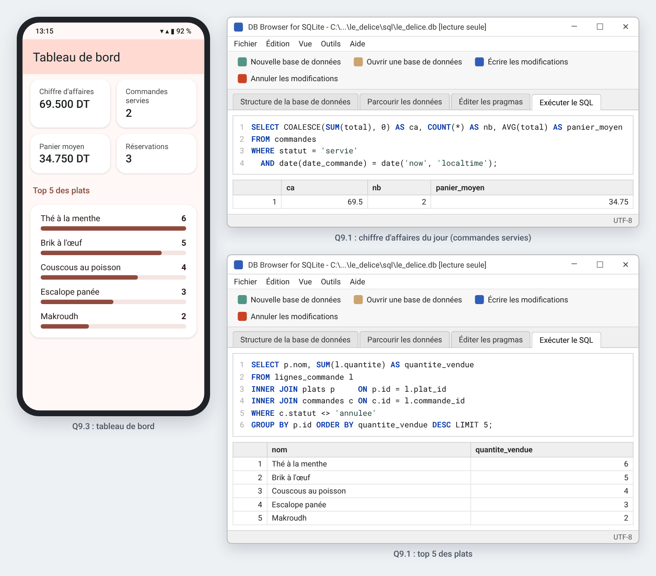Click the tan Ouvrir une base de données icon in bottom window
Screen dimensions: 656x576
[358, 300]
